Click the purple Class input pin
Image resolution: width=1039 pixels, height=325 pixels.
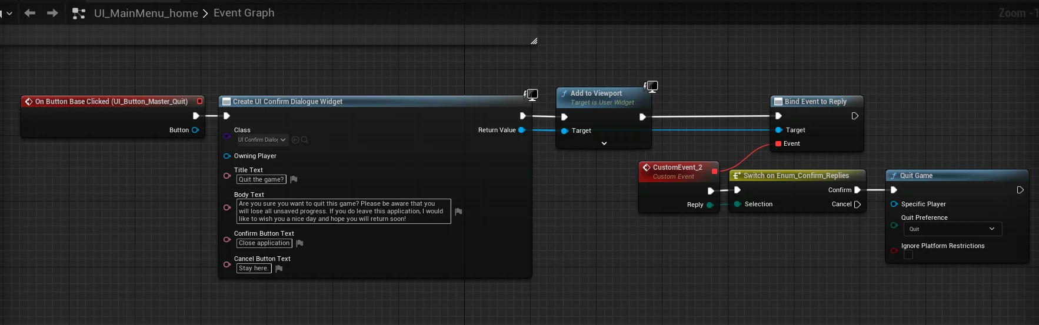(x=227, y=136)
